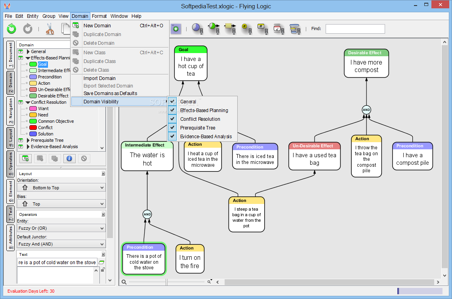The height and width of the screenshot is (299, 452).
Task: Click the green Undo arrow in the toolbar
Action: [11, 29]
